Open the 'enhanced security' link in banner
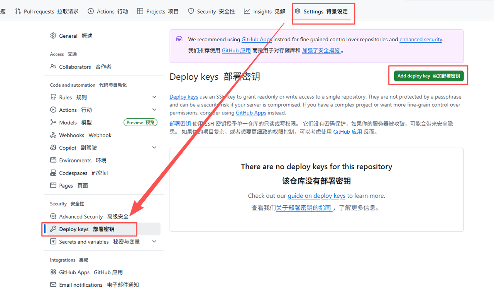Screen dimensions: 494x299 pos(421,39)
